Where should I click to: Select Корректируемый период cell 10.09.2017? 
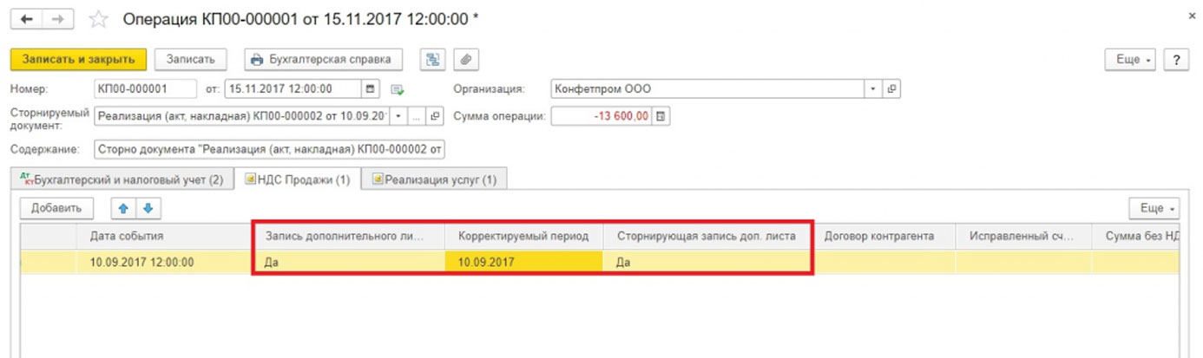point(523,263)
